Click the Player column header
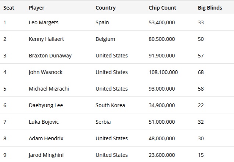 37,8
